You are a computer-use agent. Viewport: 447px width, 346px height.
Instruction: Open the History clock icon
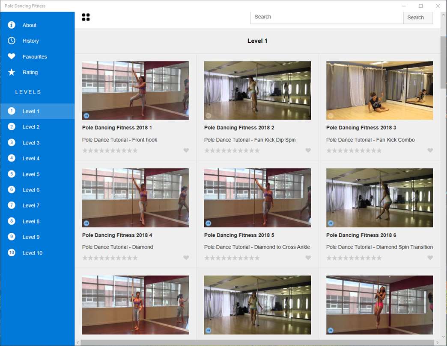(12, 41)
